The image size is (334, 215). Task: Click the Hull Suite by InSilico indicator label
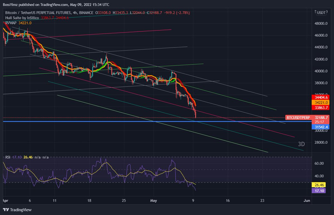click(23, 18)
